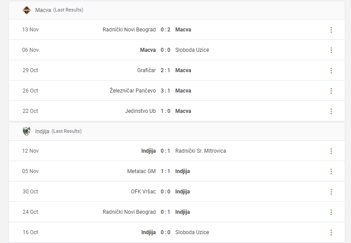The image size is (351, 243).
Task: Open the Indjija club crest icon
Action: (27, 131)
